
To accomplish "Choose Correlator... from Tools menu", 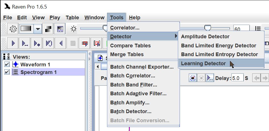I will pyautogui.click(x=143, y=28).
